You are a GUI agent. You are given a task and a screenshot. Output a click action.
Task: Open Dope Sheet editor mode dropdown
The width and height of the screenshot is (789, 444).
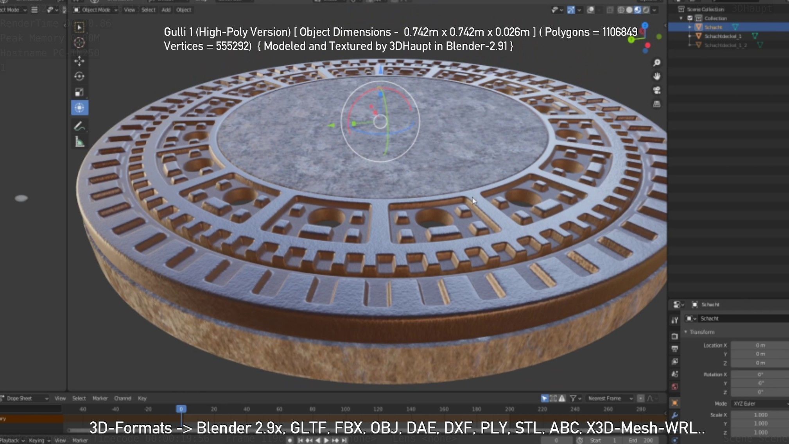coord(24,398)
